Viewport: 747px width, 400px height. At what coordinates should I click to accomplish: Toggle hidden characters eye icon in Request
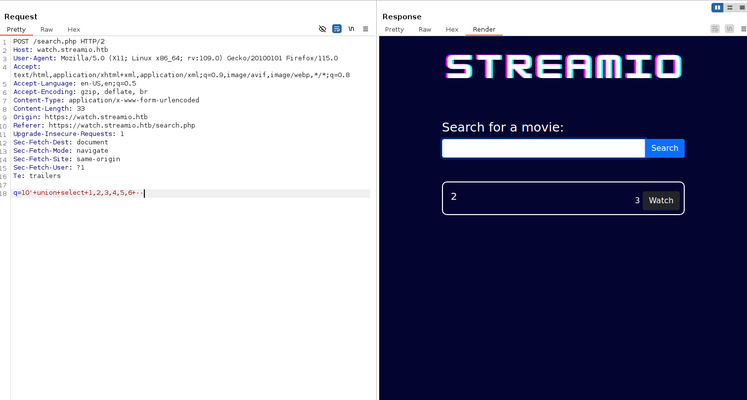pos(322,29)
